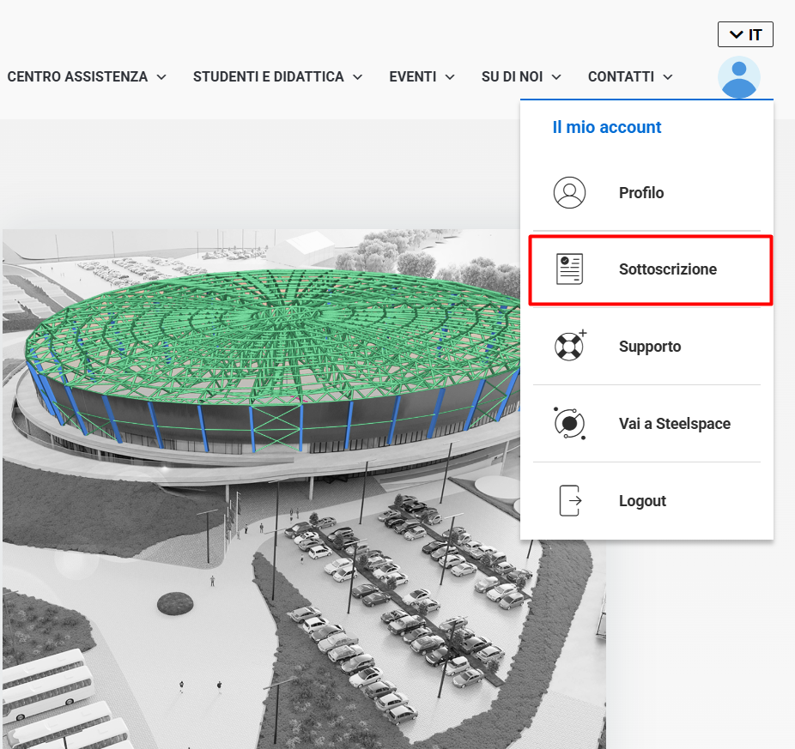Image resolution: width=795 pixels, height=749 pixels.
Task: Expand the Contatti chevron arrow
Action: pos(668,77)
